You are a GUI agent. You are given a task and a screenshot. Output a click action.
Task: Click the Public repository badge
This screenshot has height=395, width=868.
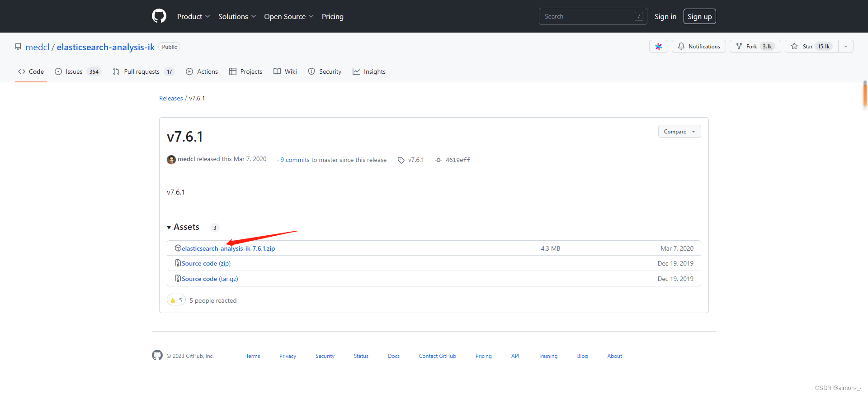point(170,47)
